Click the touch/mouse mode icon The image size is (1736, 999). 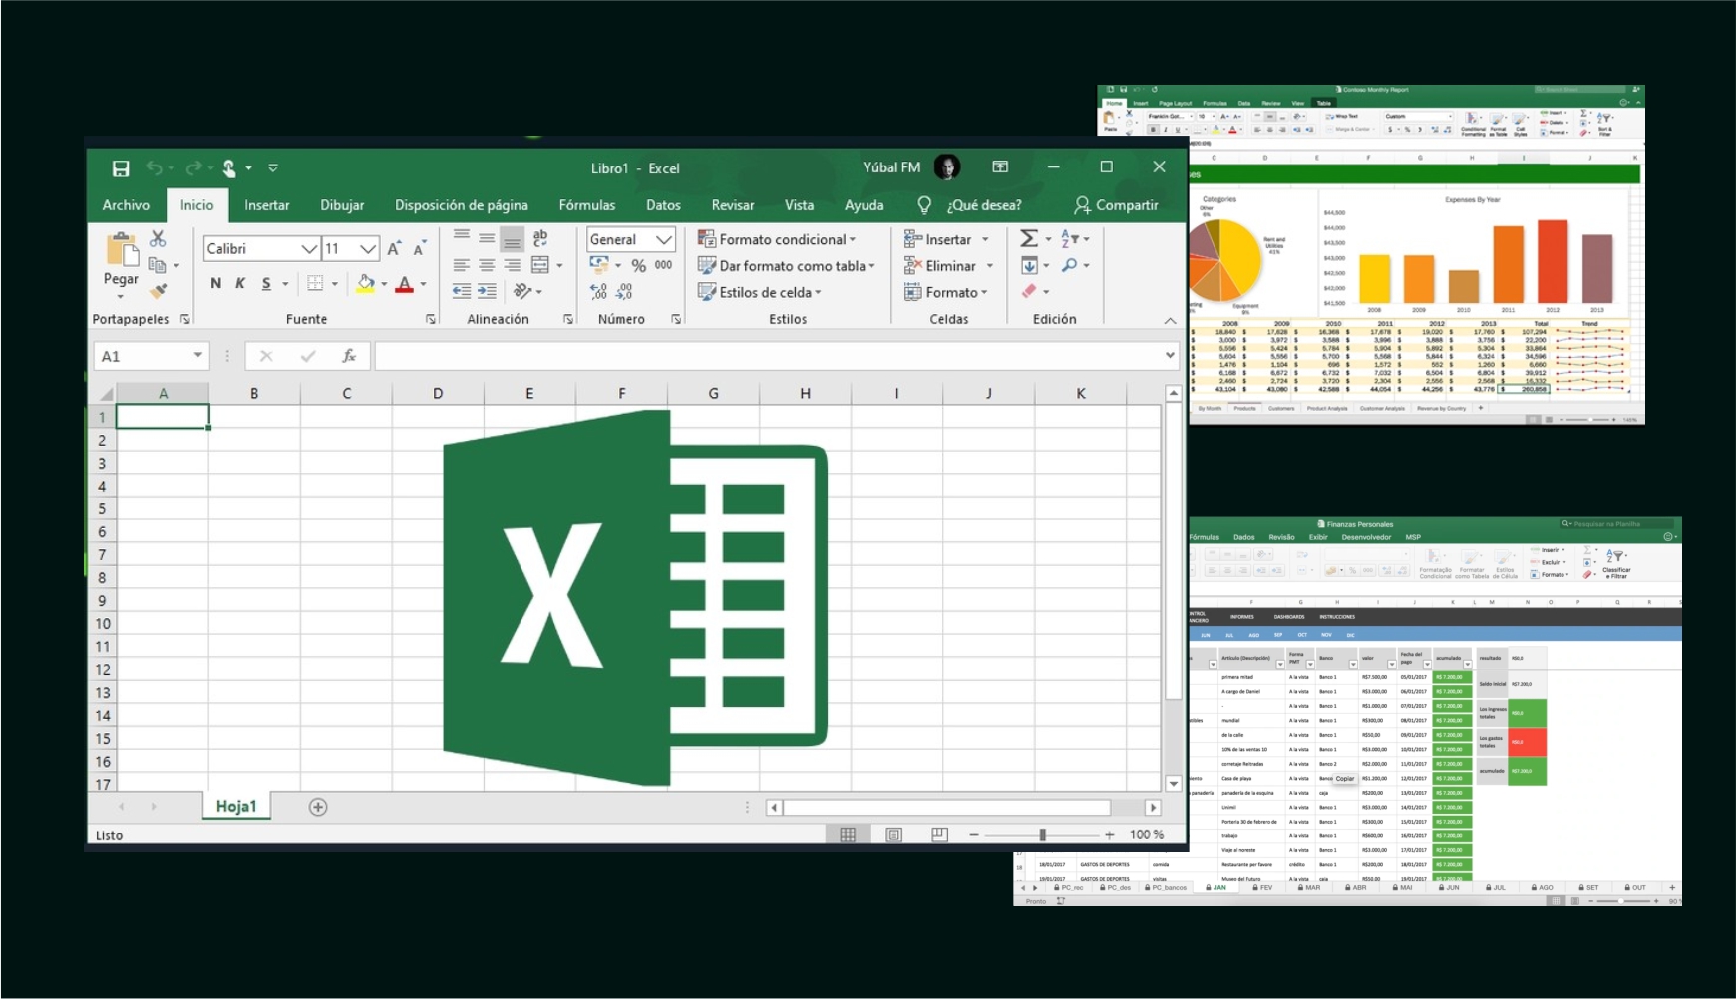pos(229,168)
